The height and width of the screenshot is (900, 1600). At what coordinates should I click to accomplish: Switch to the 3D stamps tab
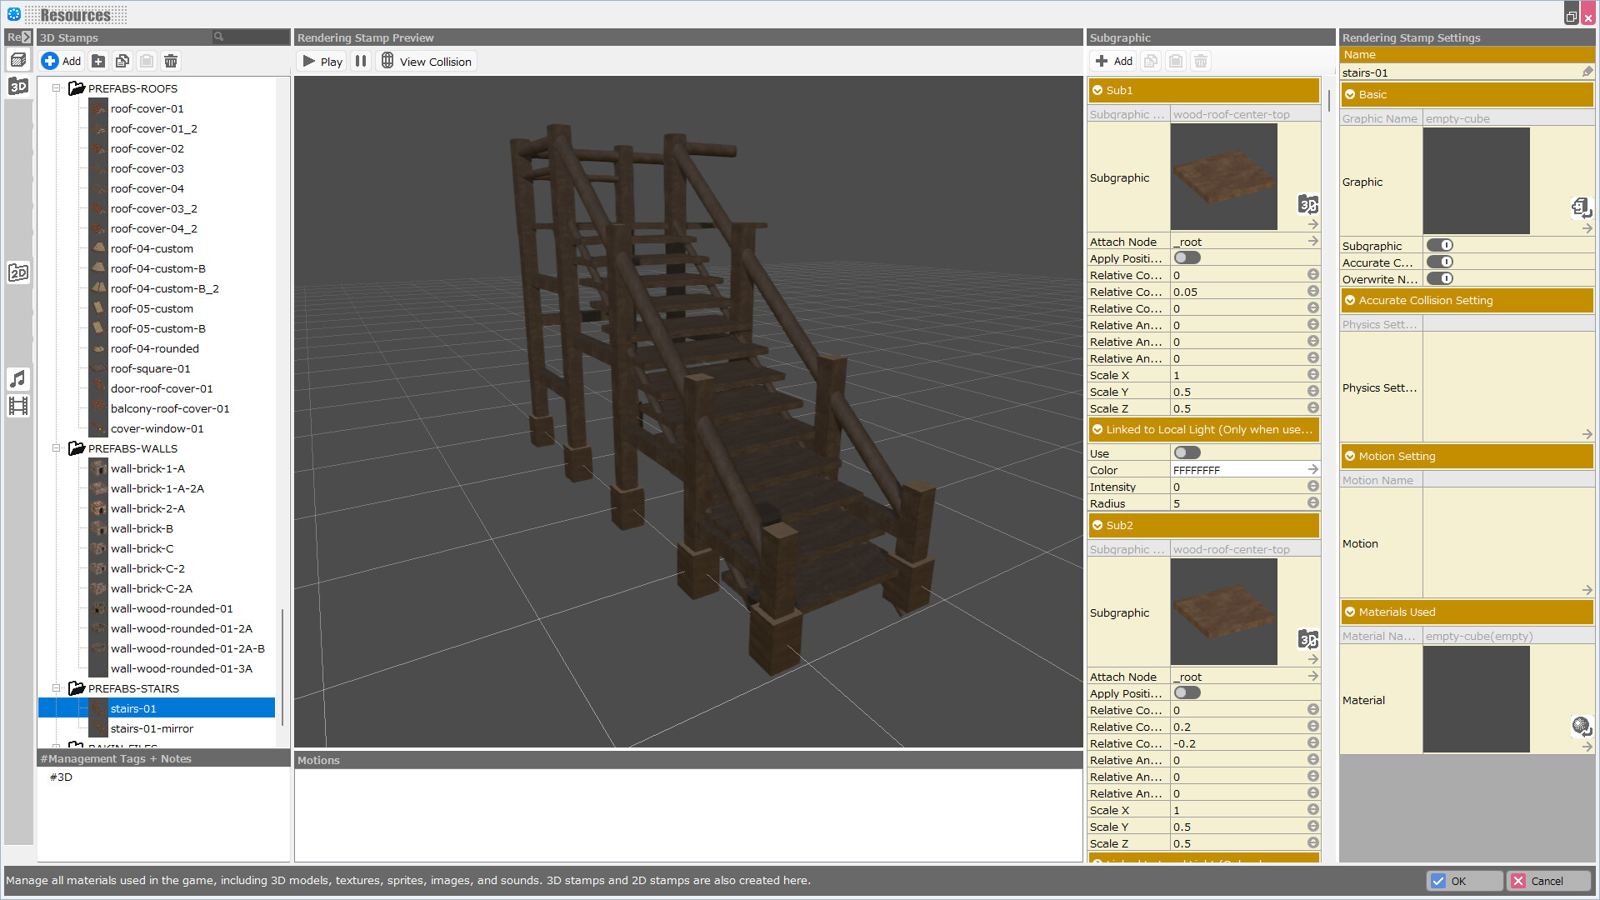pos(18,86)
